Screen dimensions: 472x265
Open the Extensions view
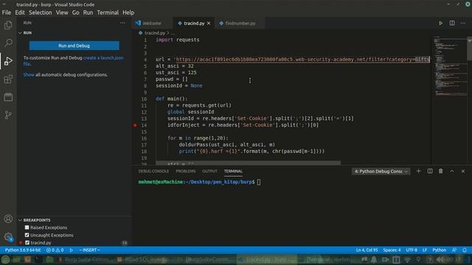point(8,79)
